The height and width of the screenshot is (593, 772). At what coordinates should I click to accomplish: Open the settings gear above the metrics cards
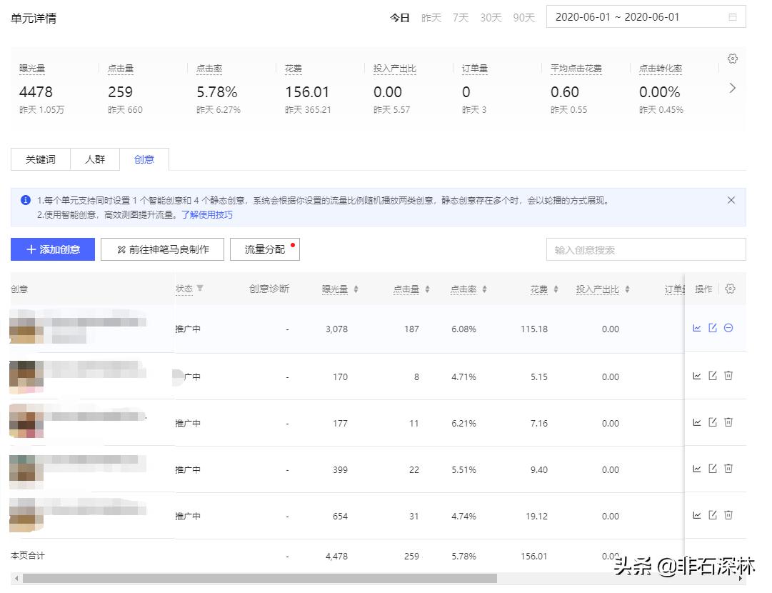click(x=732, y=59)
